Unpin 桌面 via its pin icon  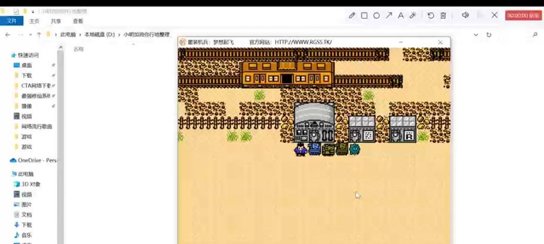coord(54,65)
